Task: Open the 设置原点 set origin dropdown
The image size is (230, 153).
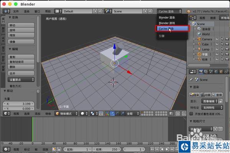Action: (21, 80)
